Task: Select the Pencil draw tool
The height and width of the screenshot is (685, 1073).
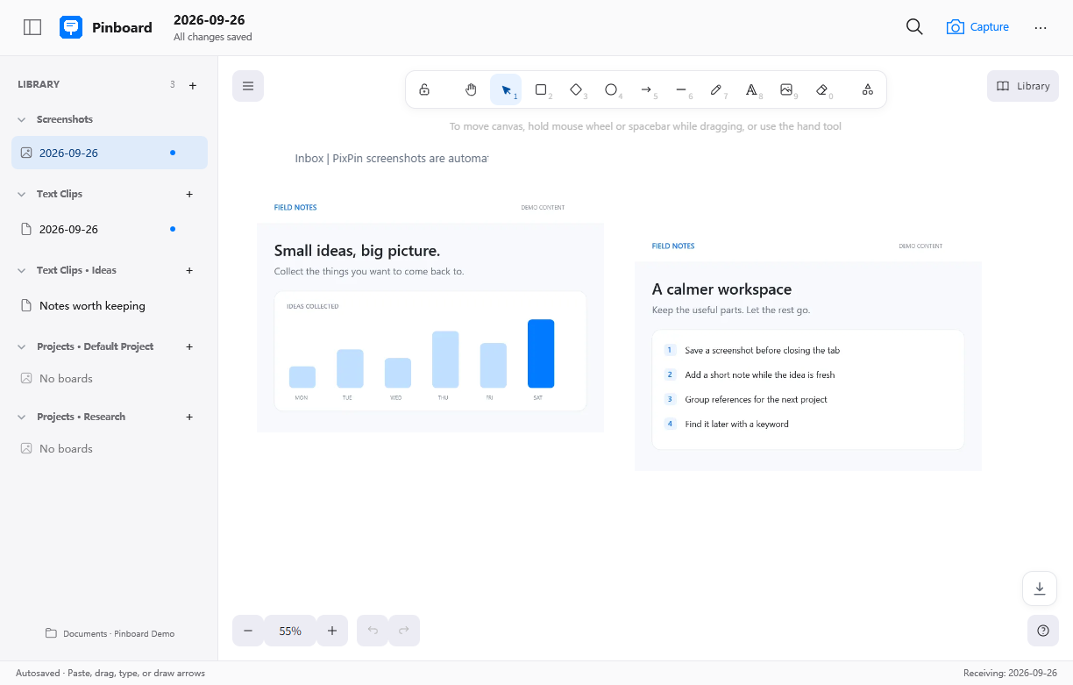Action: click(x=716, y=89)
